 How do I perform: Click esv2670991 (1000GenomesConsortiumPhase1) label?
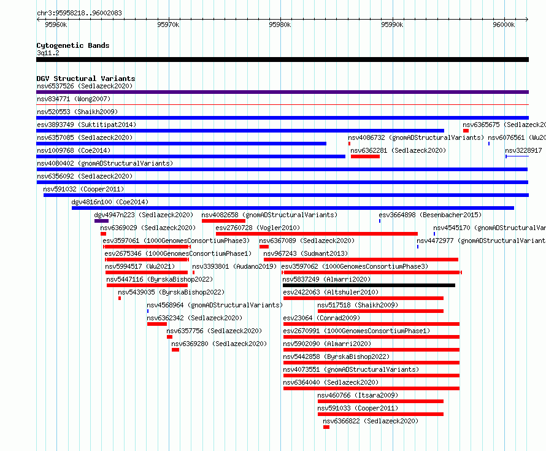356,331
